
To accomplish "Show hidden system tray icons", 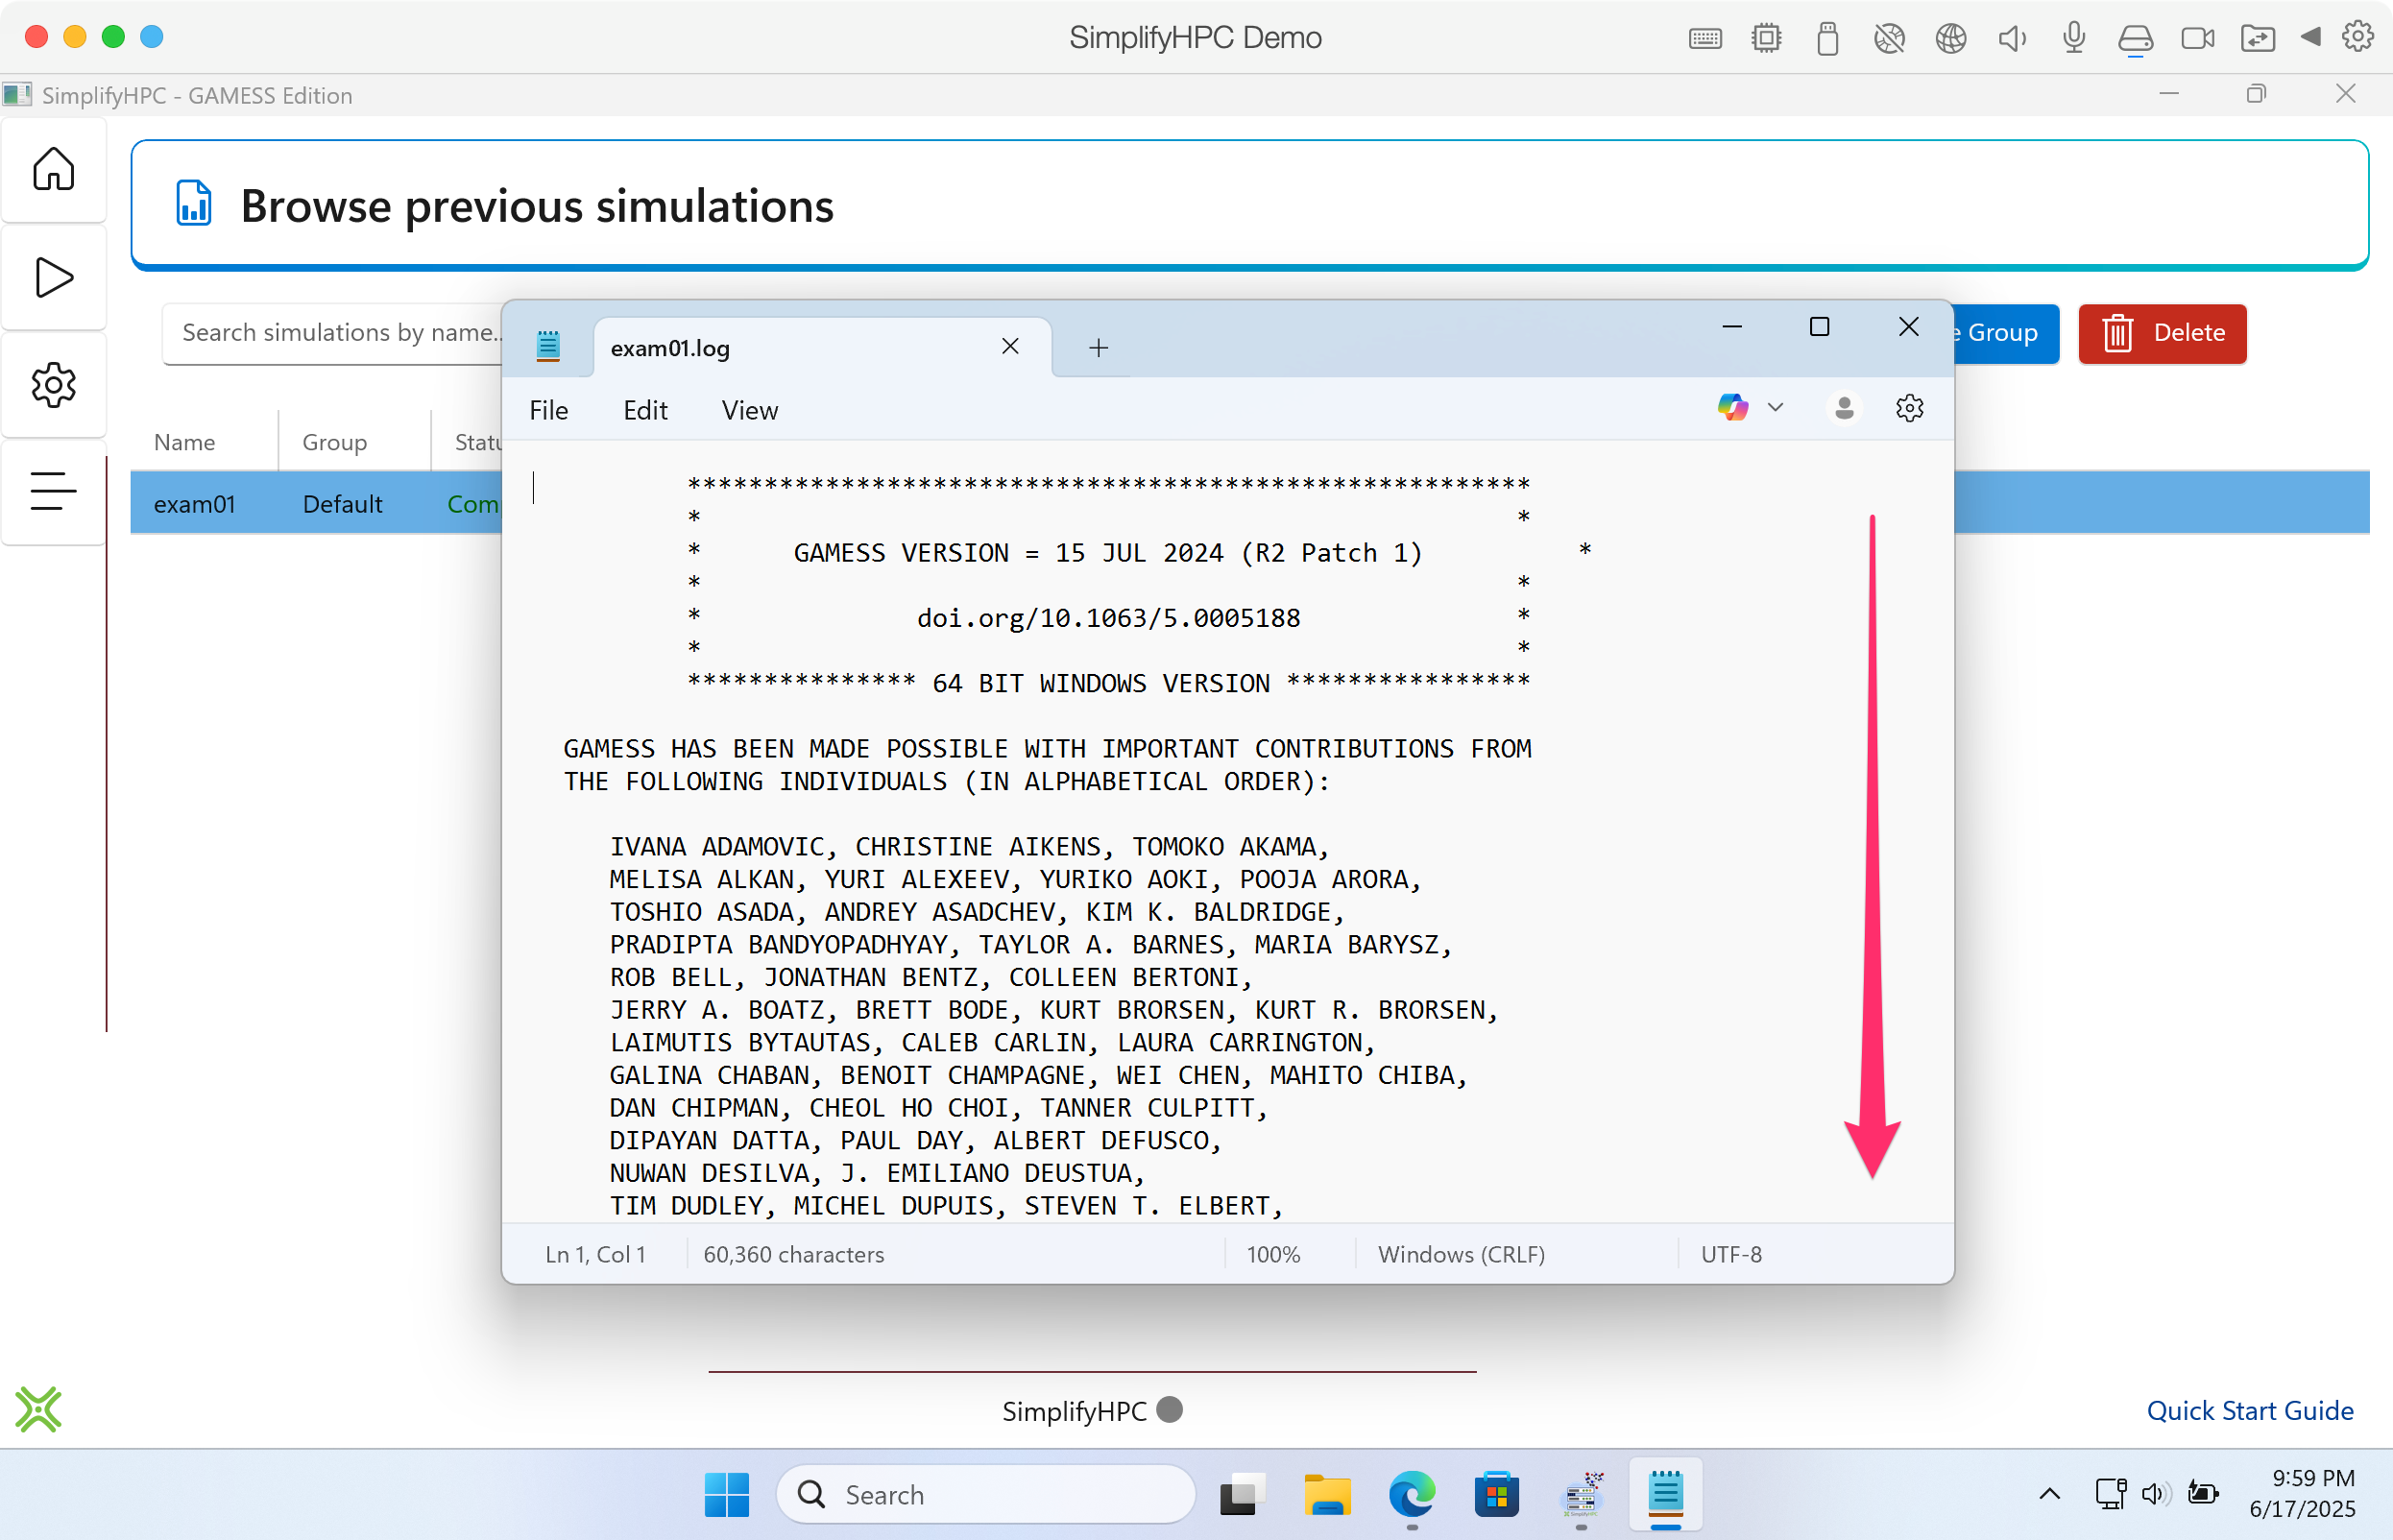I will [2049, 1494].
